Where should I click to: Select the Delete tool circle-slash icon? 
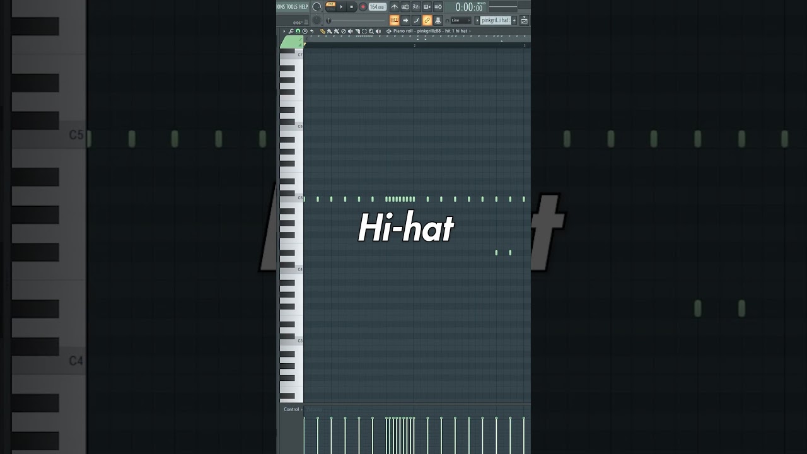click(x=344, y=32)
